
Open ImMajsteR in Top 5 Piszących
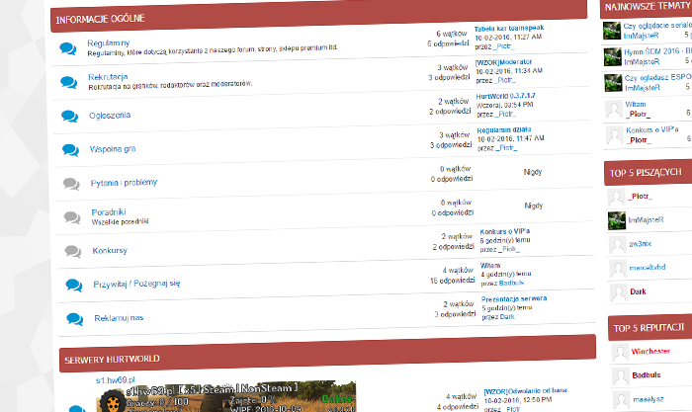647,219
